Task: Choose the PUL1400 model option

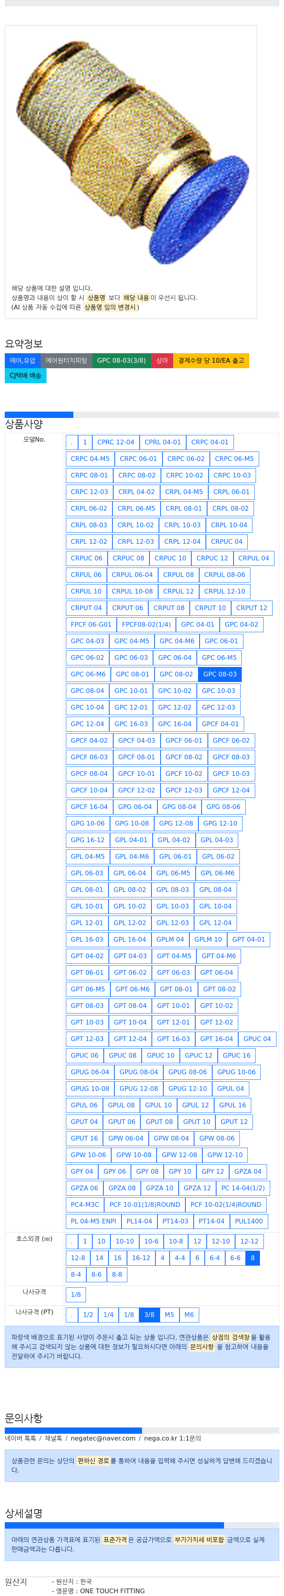Action: 249,1221
